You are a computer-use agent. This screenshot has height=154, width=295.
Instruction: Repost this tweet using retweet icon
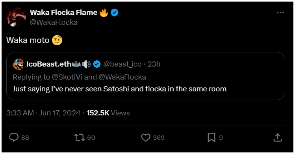(80, 137)
